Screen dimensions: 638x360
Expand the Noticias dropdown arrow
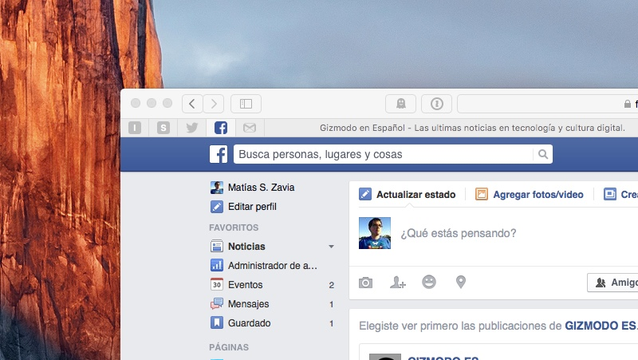(x=331, y=247)
